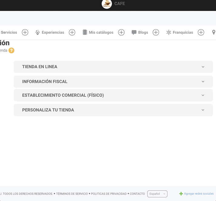Add a new catalog with plus icon

click(121, 32)
